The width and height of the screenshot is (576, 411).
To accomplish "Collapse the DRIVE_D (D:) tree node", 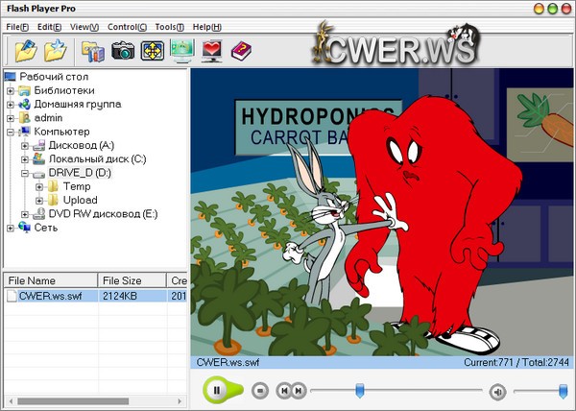I will pyautogui.click(x=26, y=173).
